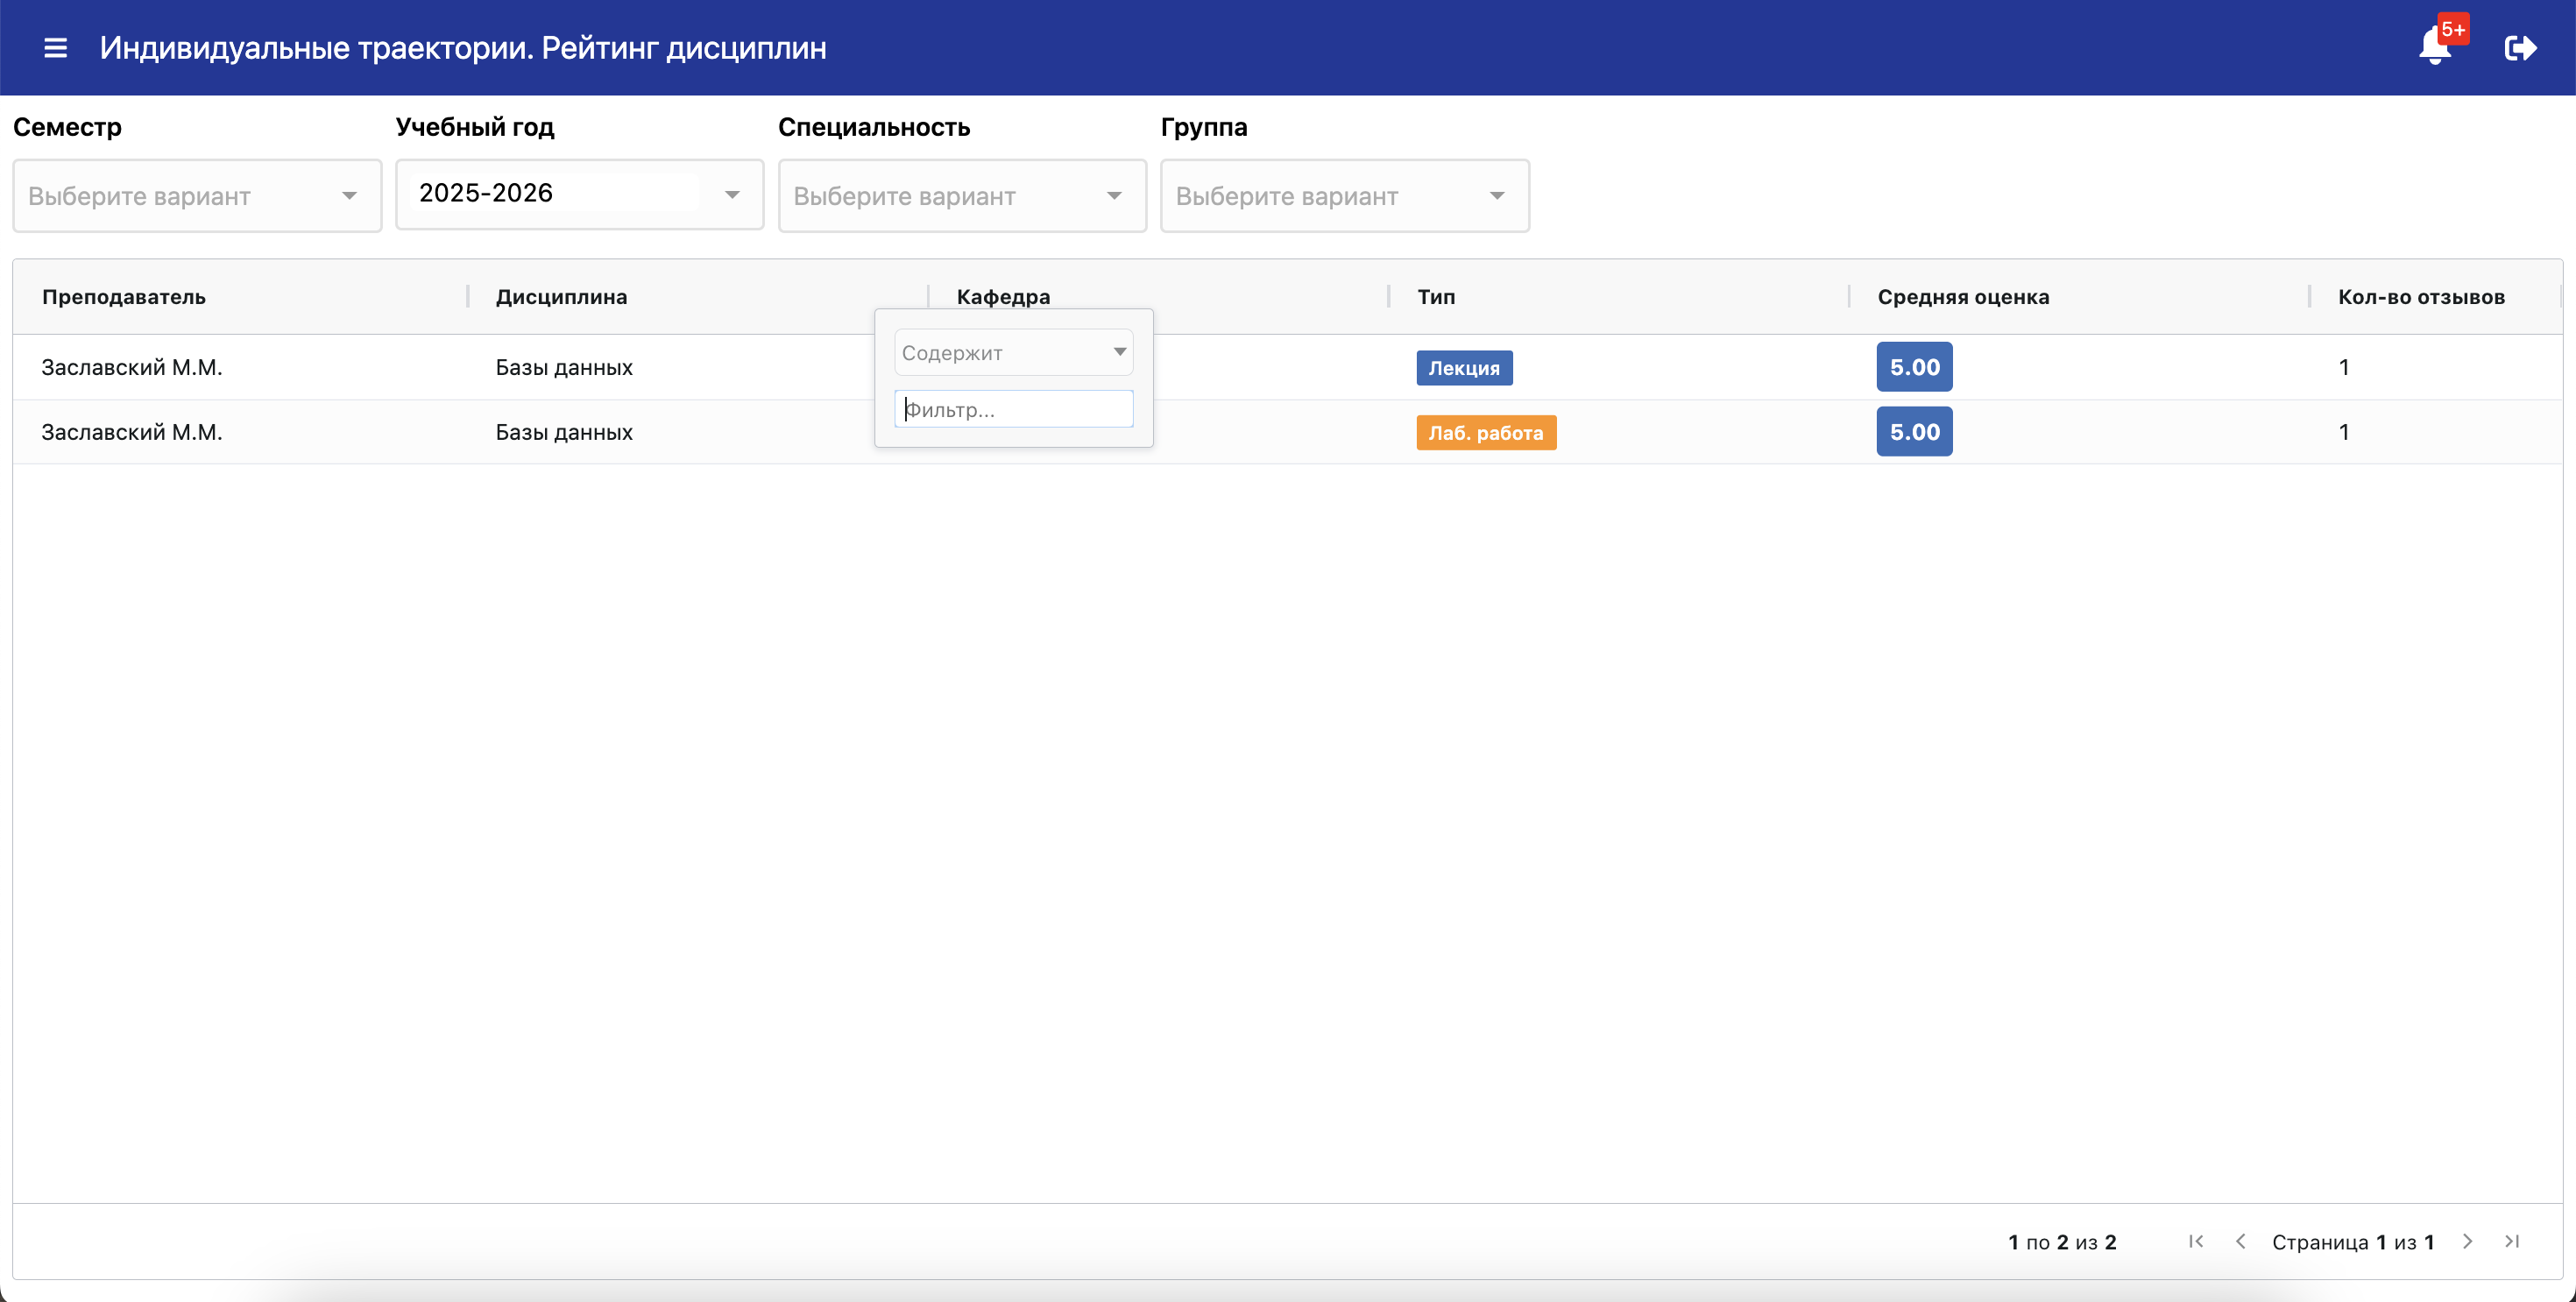
Task: Focus the Фильтр... text input
Action: click(x=1013, y=409)
